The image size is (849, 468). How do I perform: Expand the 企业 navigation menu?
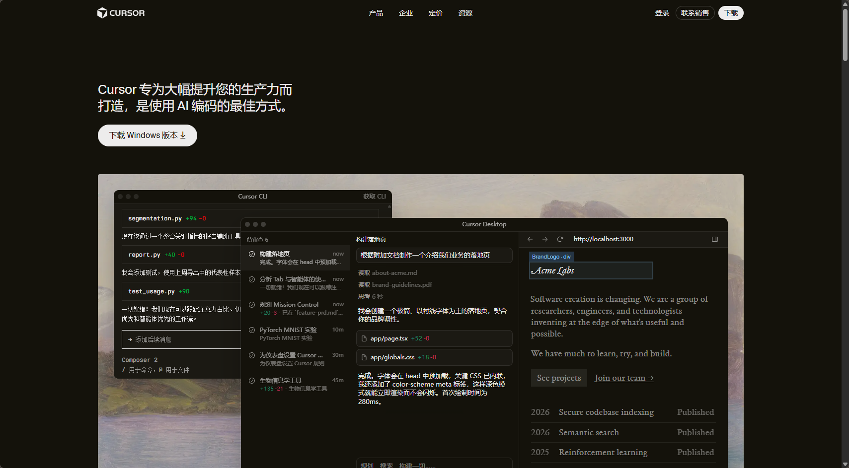click(405, 13)
